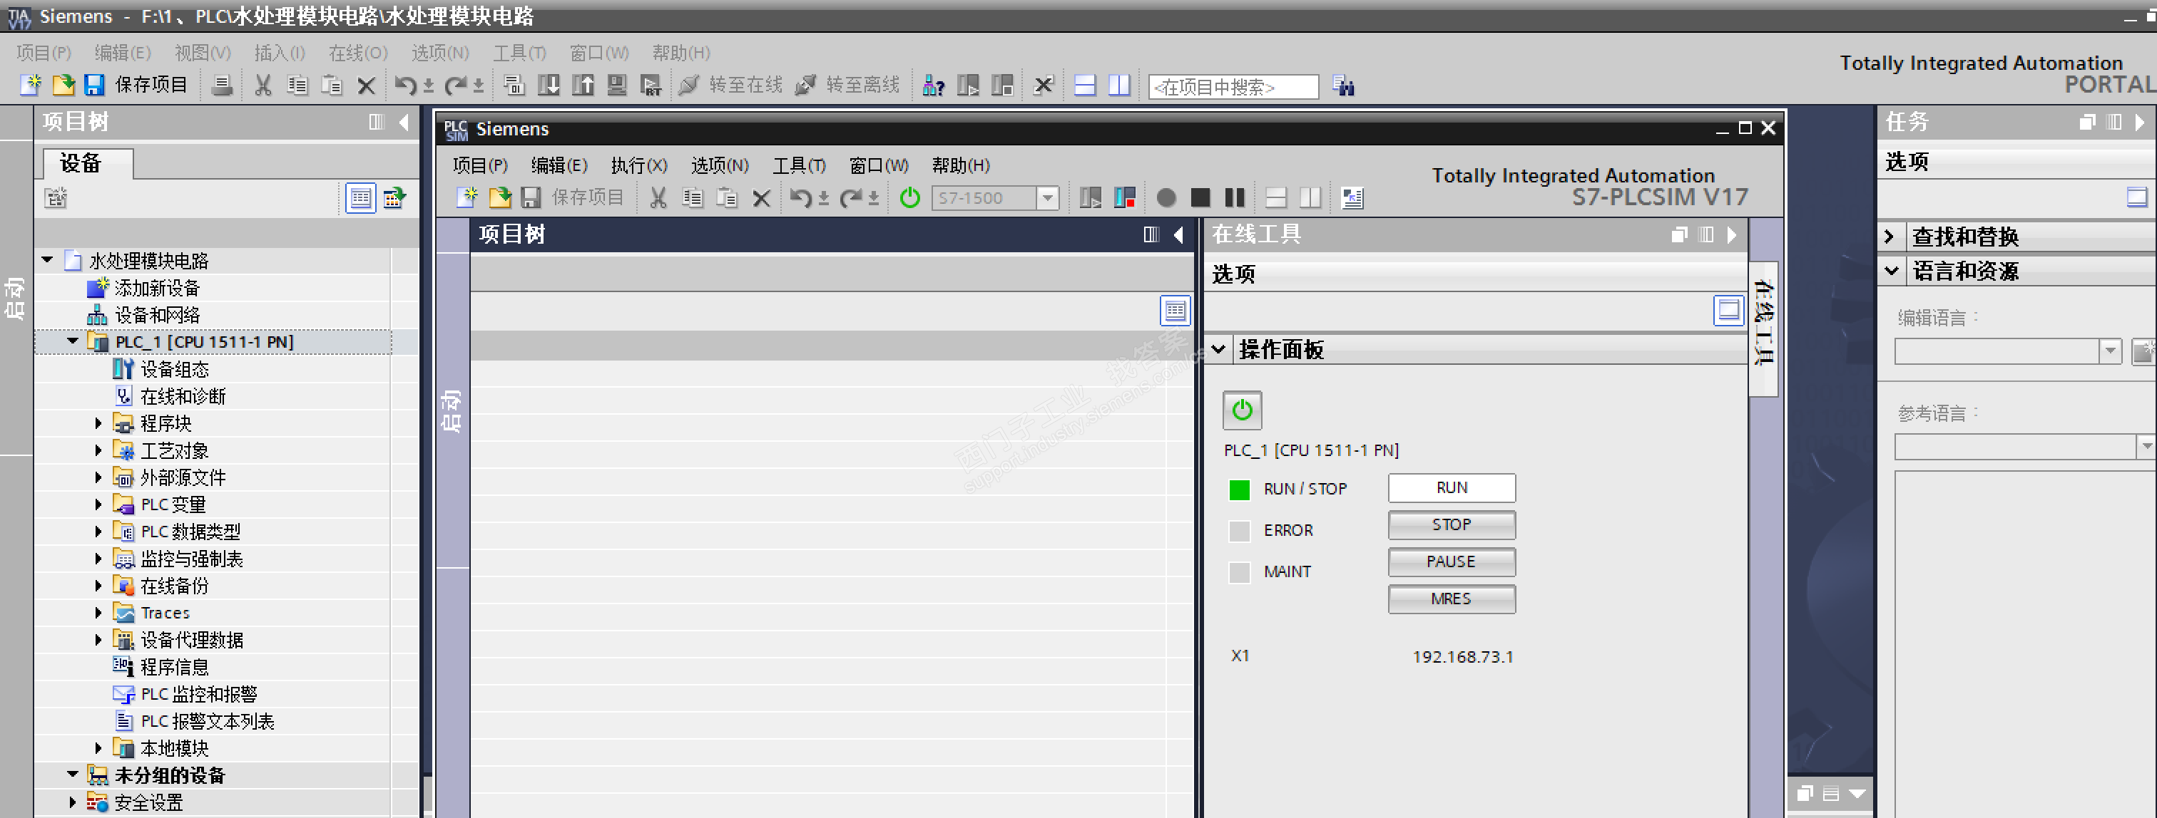
Task: Click the search-in-project binoculars icon
Action: tap(1343, 86)
